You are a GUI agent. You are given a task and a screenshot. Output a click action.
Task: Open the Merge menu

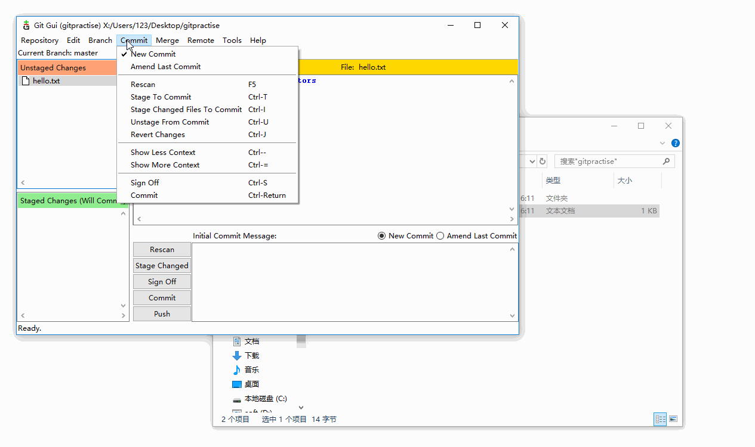(167, 41)
